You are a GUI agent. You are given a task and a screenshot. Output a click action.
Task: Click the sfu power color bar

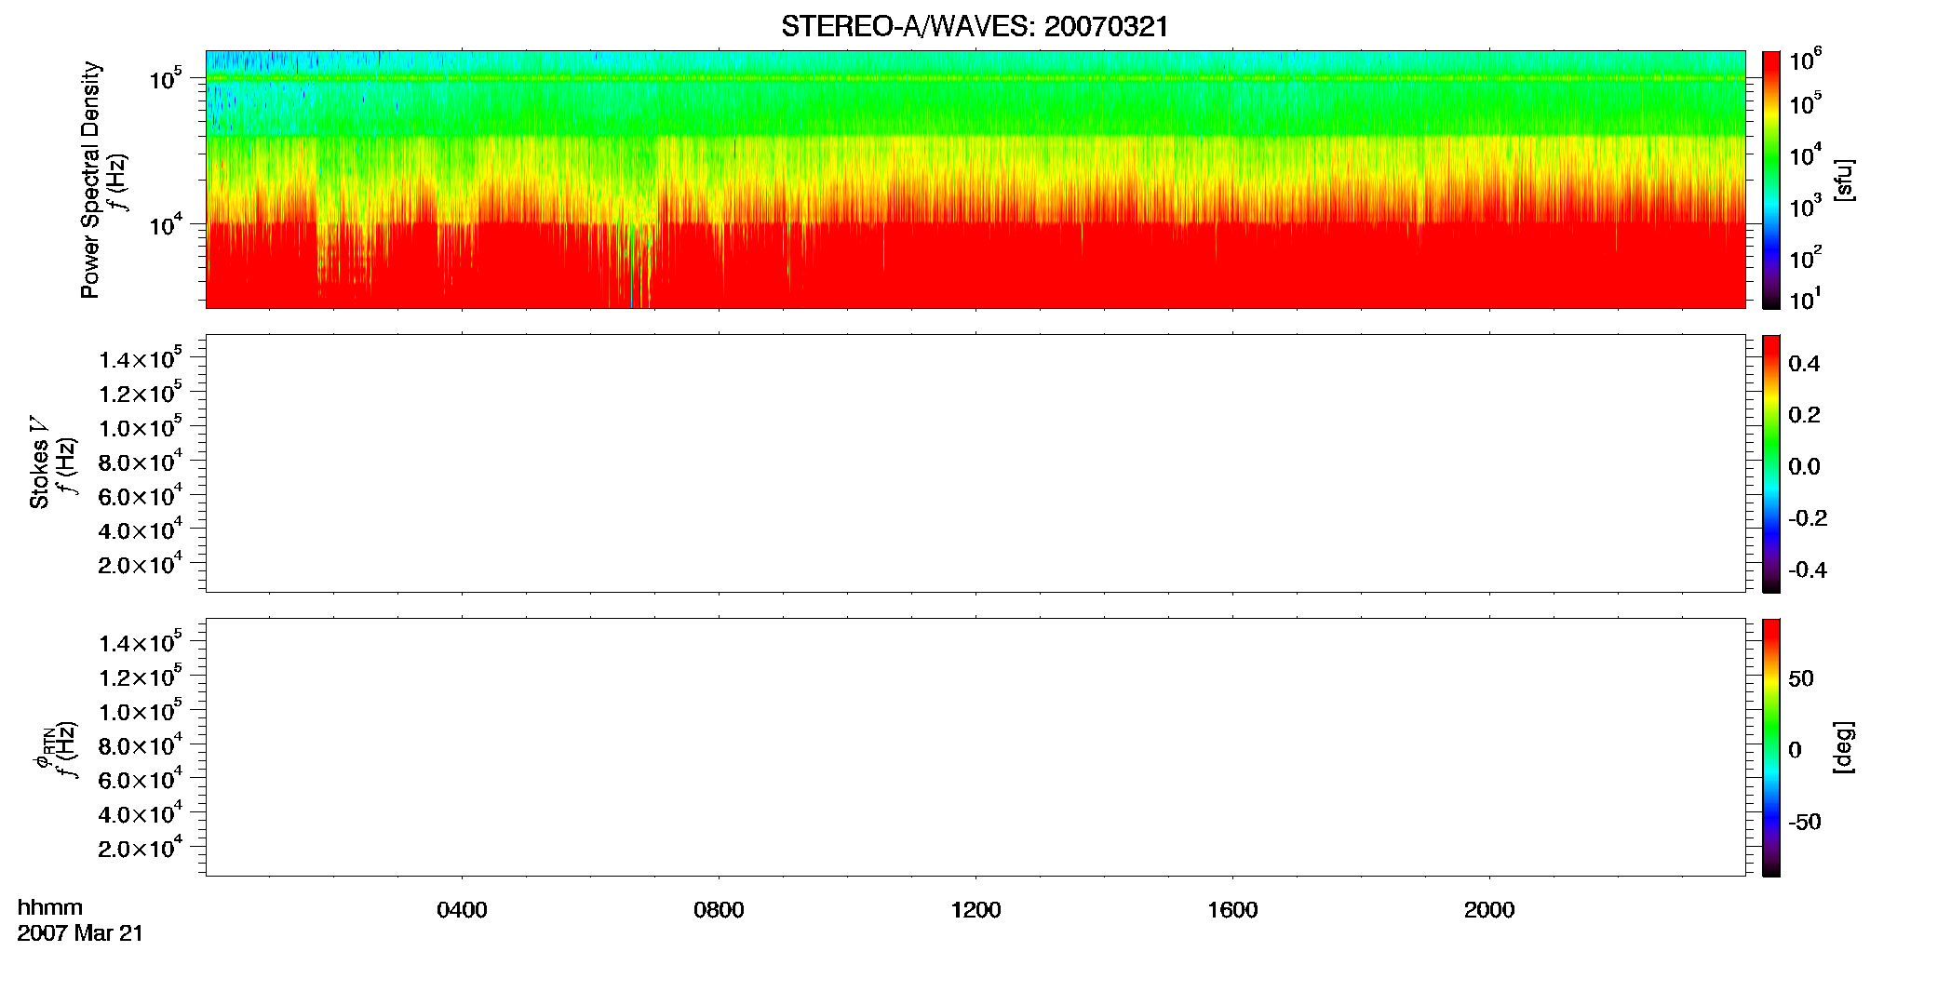[x=1771, y=179]
